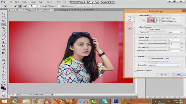Image resolution: width=186 pixels, height=104 pixels.
Task: Open the brush picker dropdown arrow
Action: [x=35, y=6]
